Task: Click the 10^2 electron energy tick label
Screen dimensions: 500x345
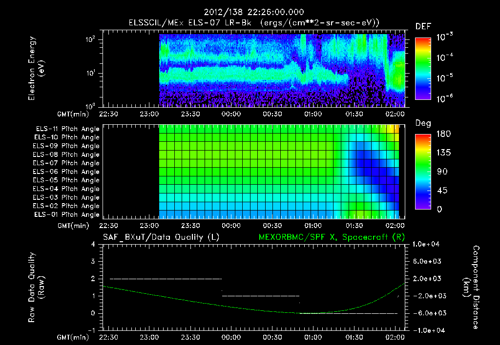Action: 90,39
